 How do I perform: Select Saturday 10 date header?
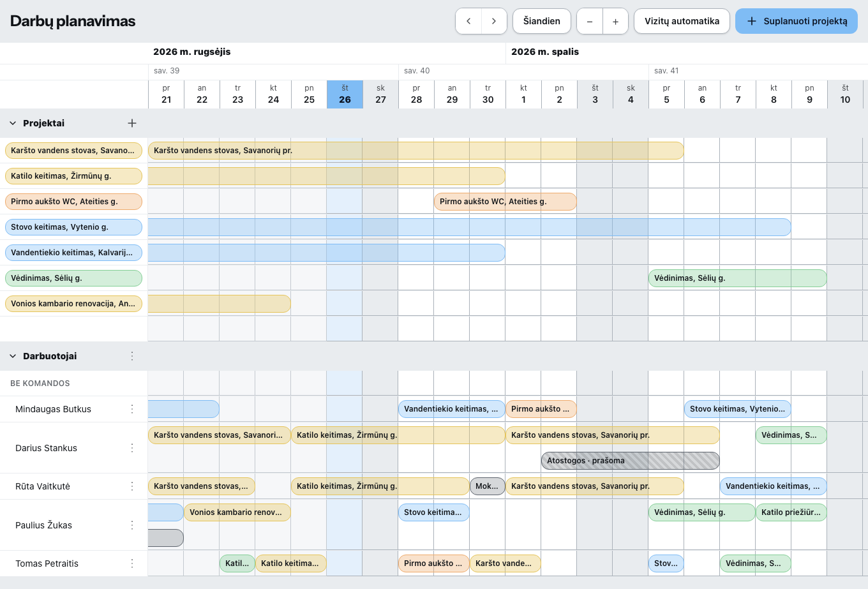coord(845,94)
